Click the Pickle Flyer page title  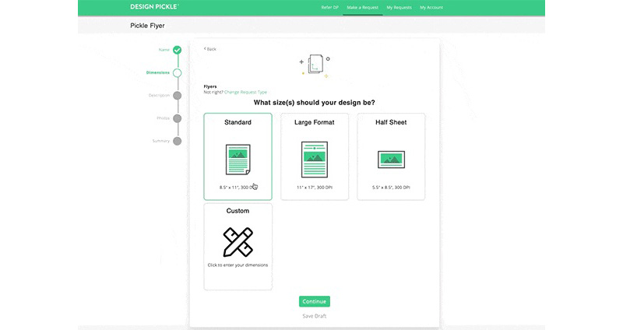[147, 26]
